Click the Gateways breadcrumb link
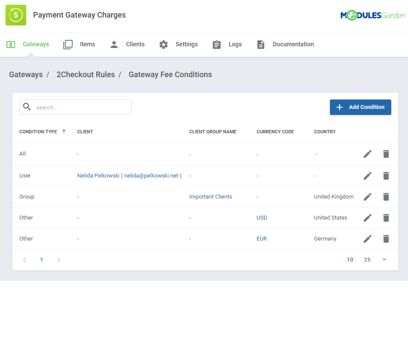The image size is (408, 337). coord(26,75)
